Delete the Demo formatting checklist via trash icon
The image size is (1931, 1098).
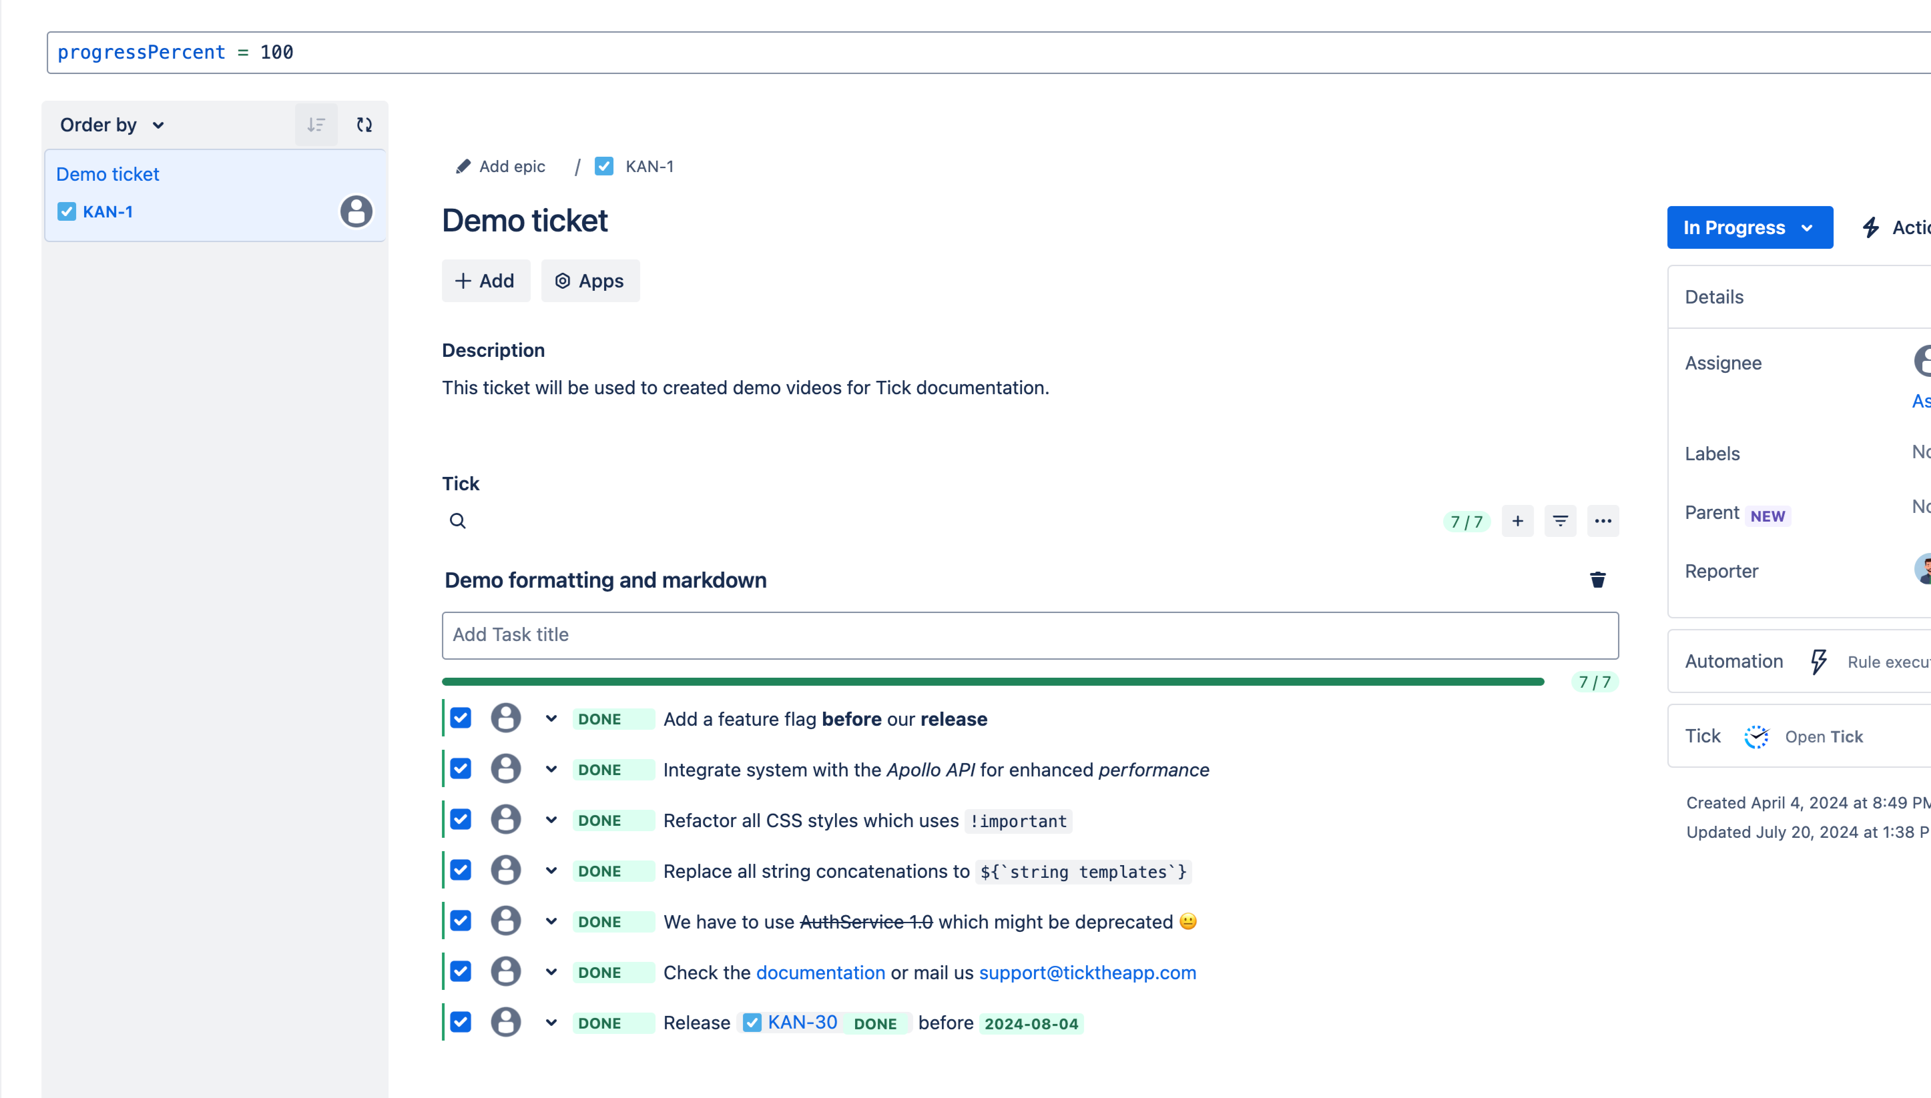(x=1597, y=580)
